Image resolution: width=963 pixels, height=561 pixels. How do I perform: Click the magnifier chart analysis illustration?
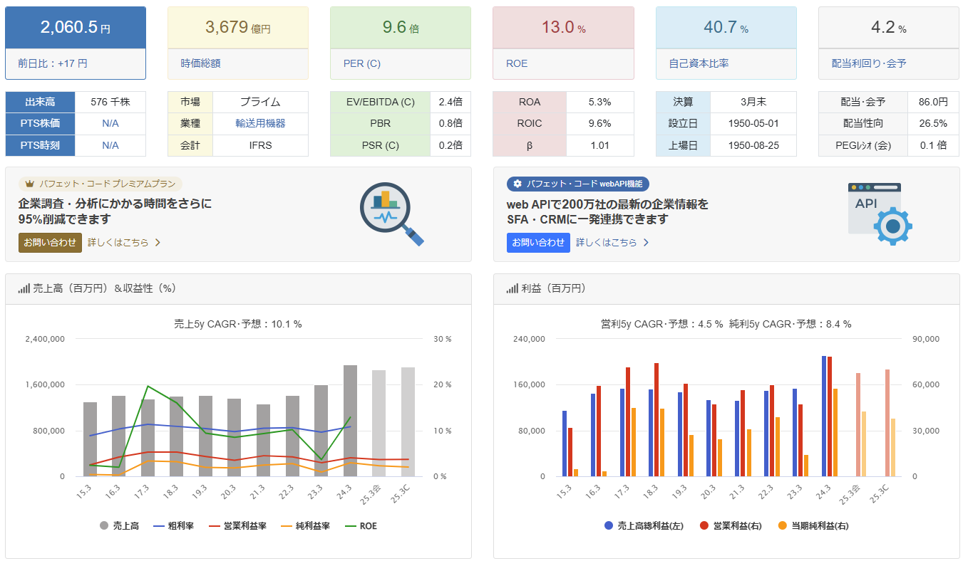pyautogui.click(x=392, y=215)
